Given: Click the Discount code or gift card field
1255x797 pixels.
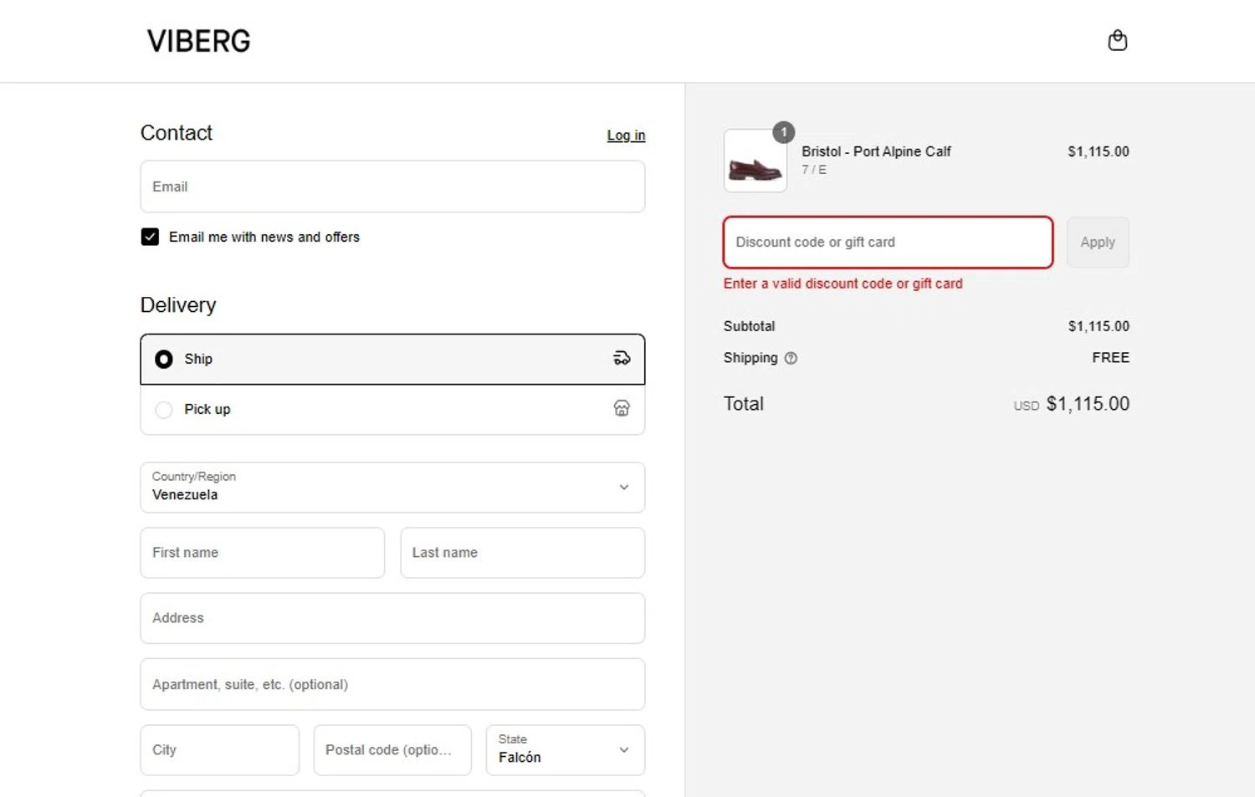Looking at the screenshot, I should 888,243.
